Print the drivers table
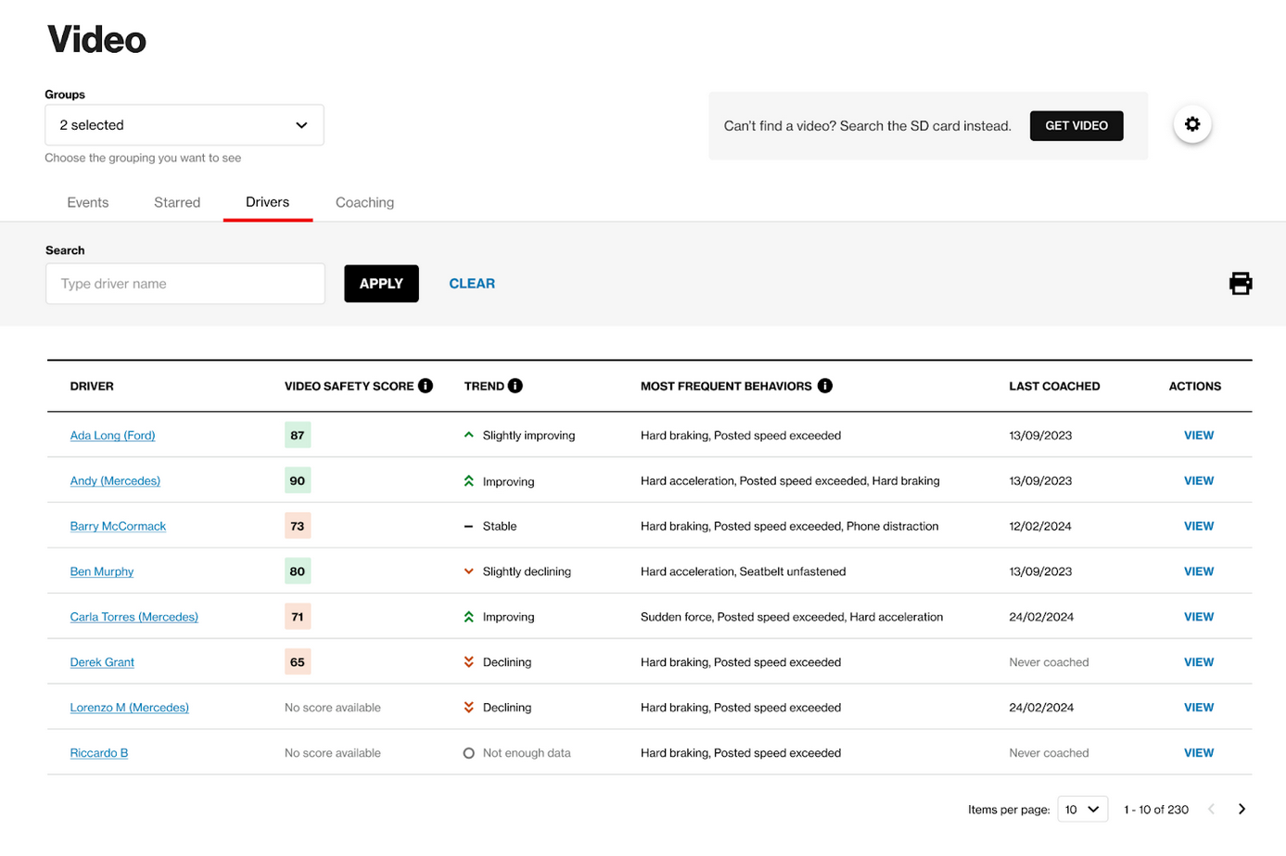Screen dimensions: 1286x856 1241,283
